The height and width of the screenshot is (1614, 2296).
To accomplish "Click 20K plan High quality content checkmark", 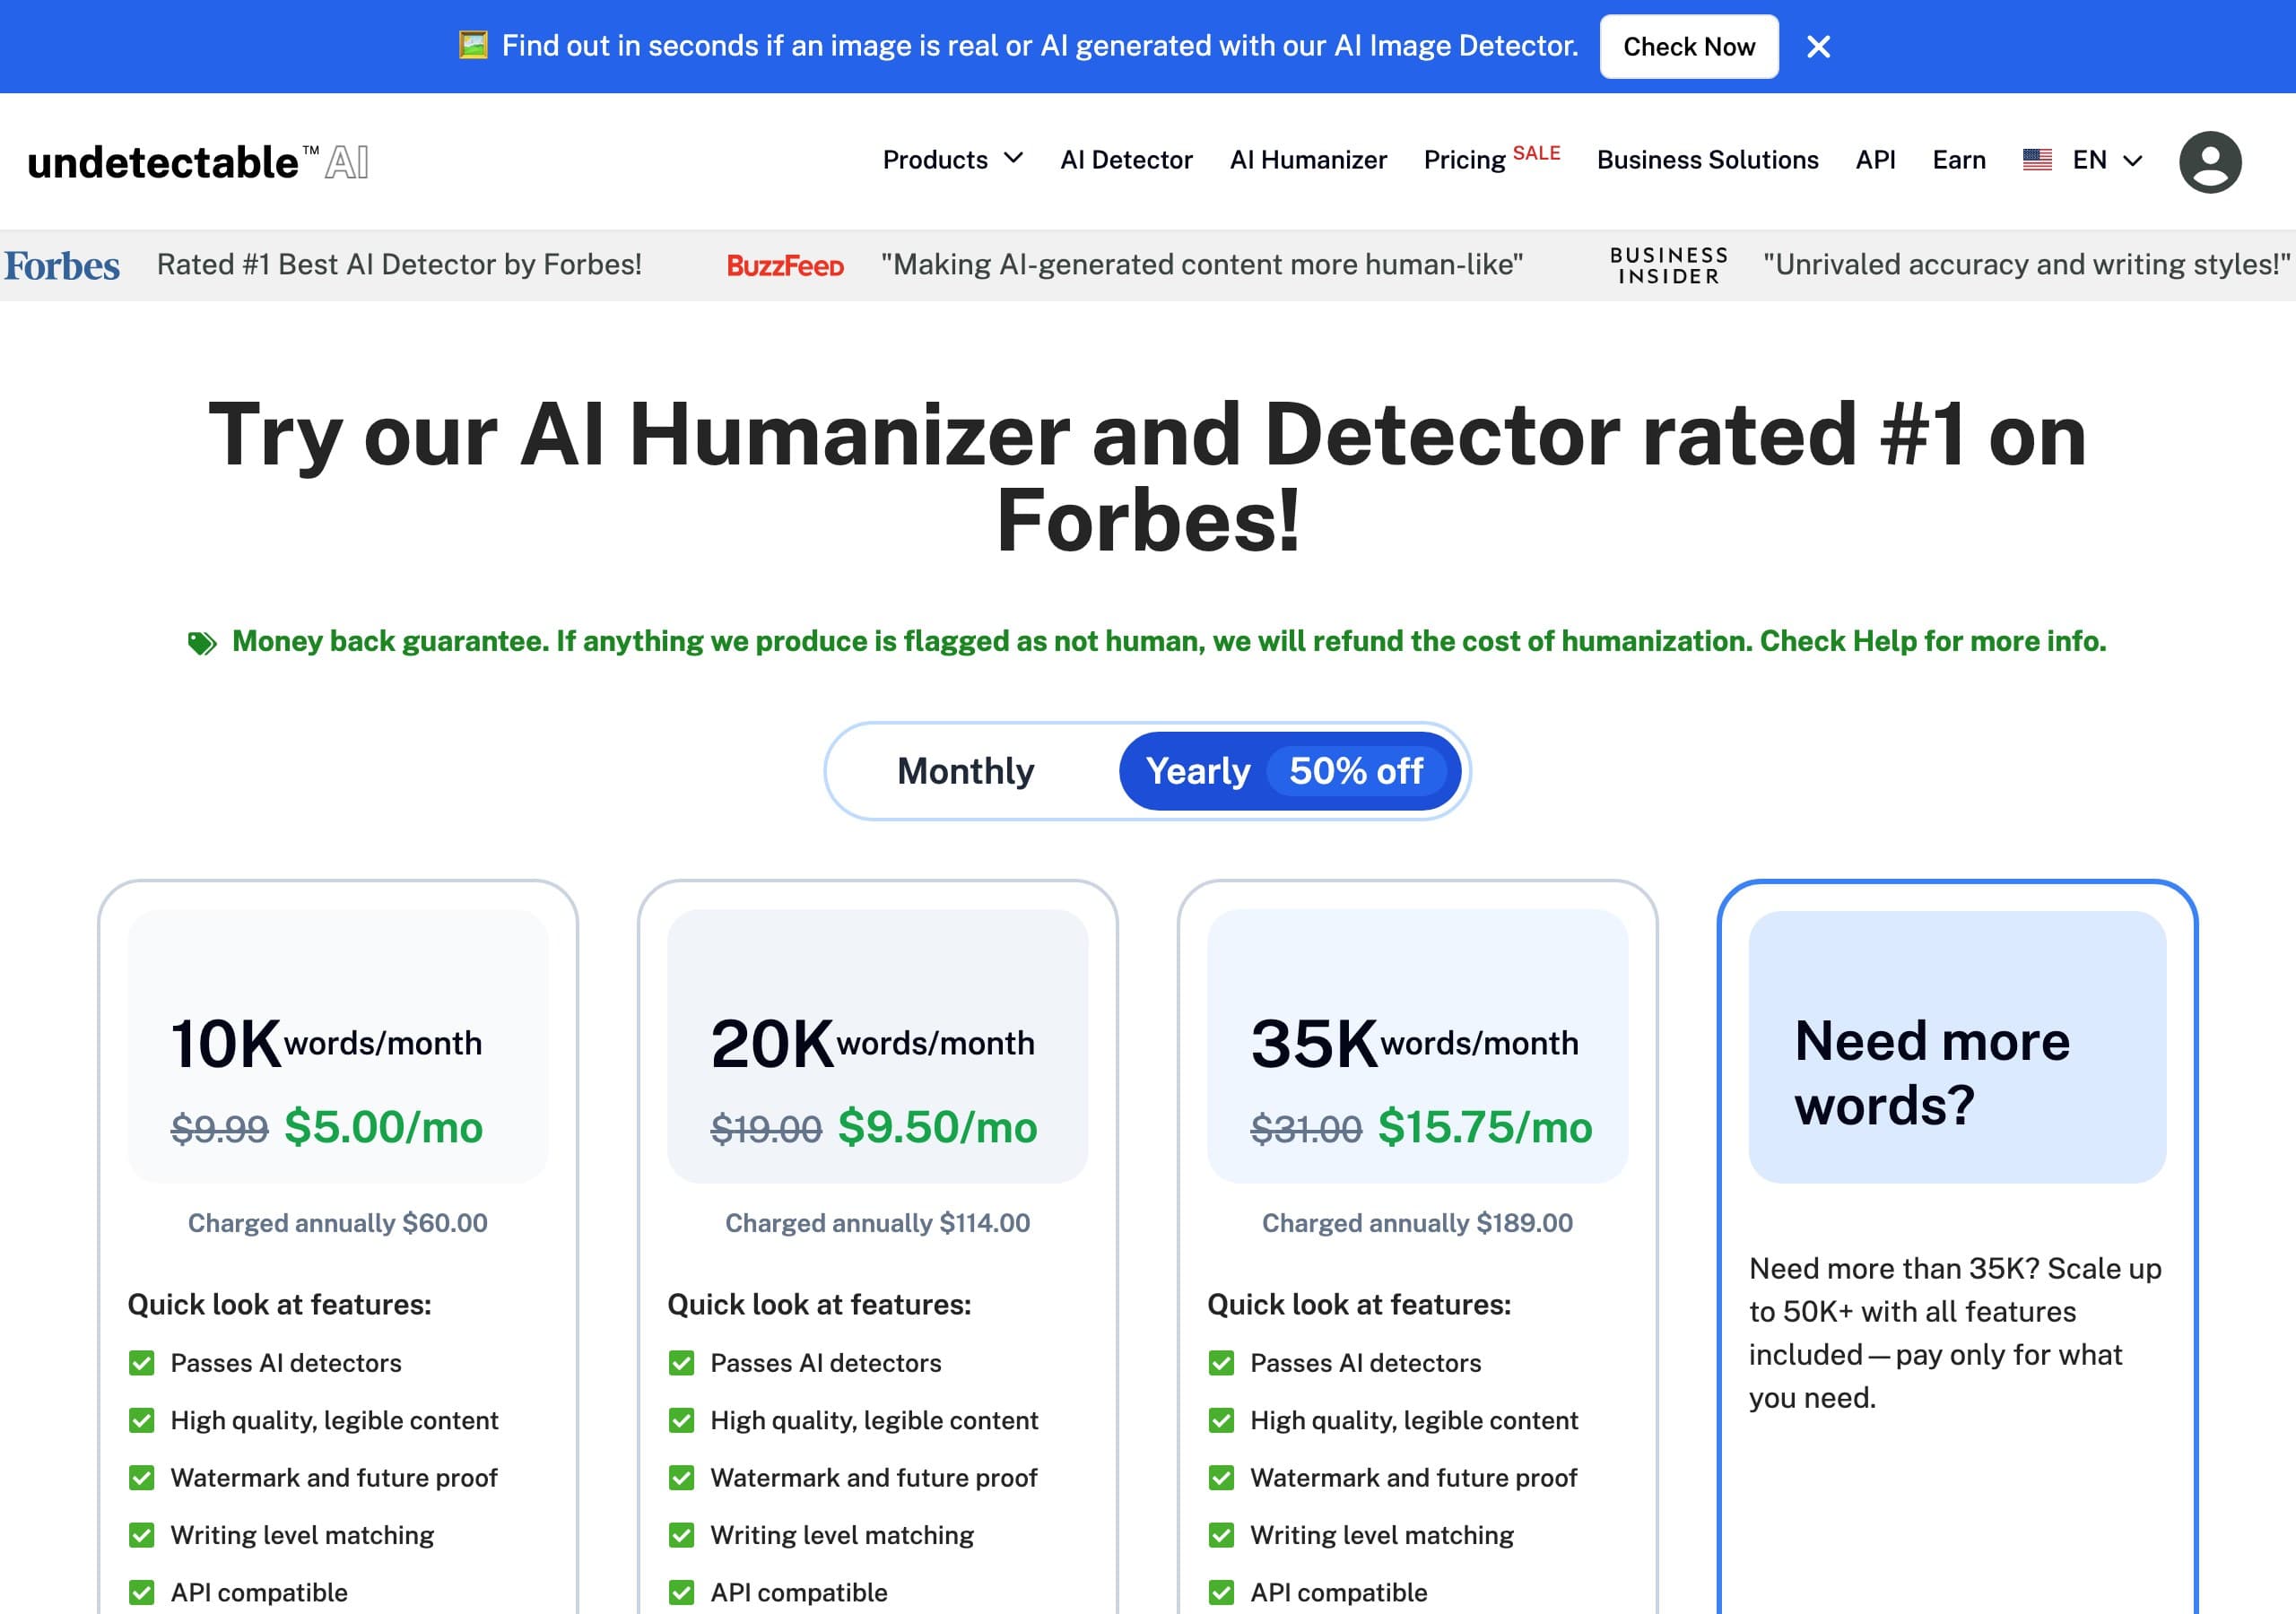I will click(682, 1420).
